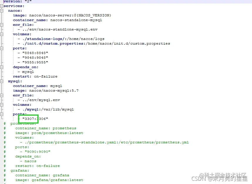Click 'image: nacos/nacos-mysql:5.7' line
The width and height of the screenshot is (252, 184).
(x=46, y=91)
